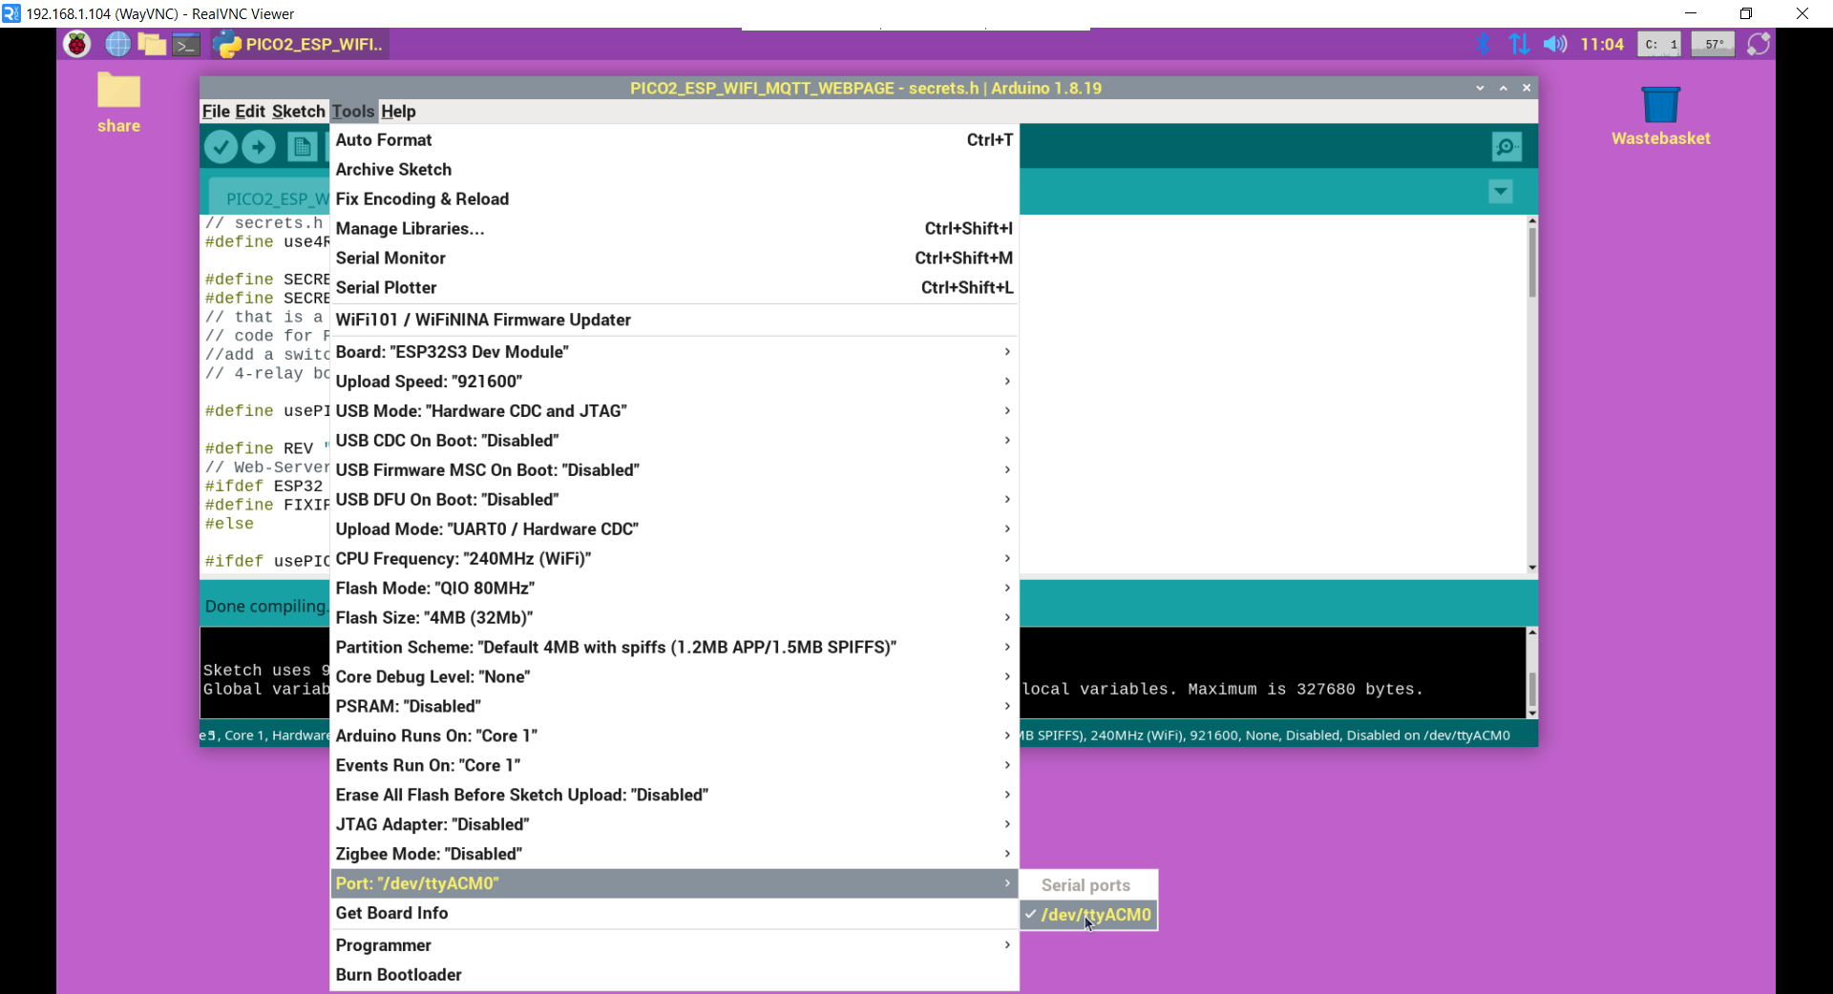1833x994 pixels.
Task: Open Manage Libraries...
Action: click(674, 229)
